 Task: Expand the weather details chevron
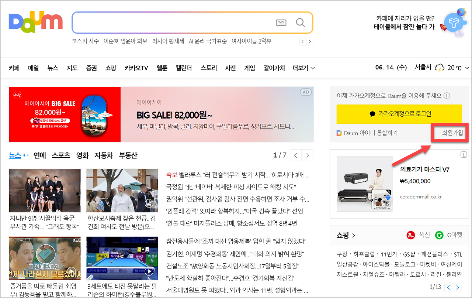tap(467, 68)
